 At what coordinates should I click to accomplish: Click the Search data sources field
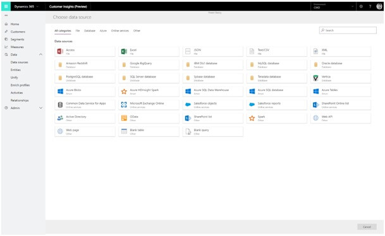point(348,30)
